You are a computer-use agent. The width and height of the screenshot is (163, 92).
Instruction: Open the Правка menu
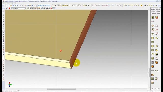[11, 1]
